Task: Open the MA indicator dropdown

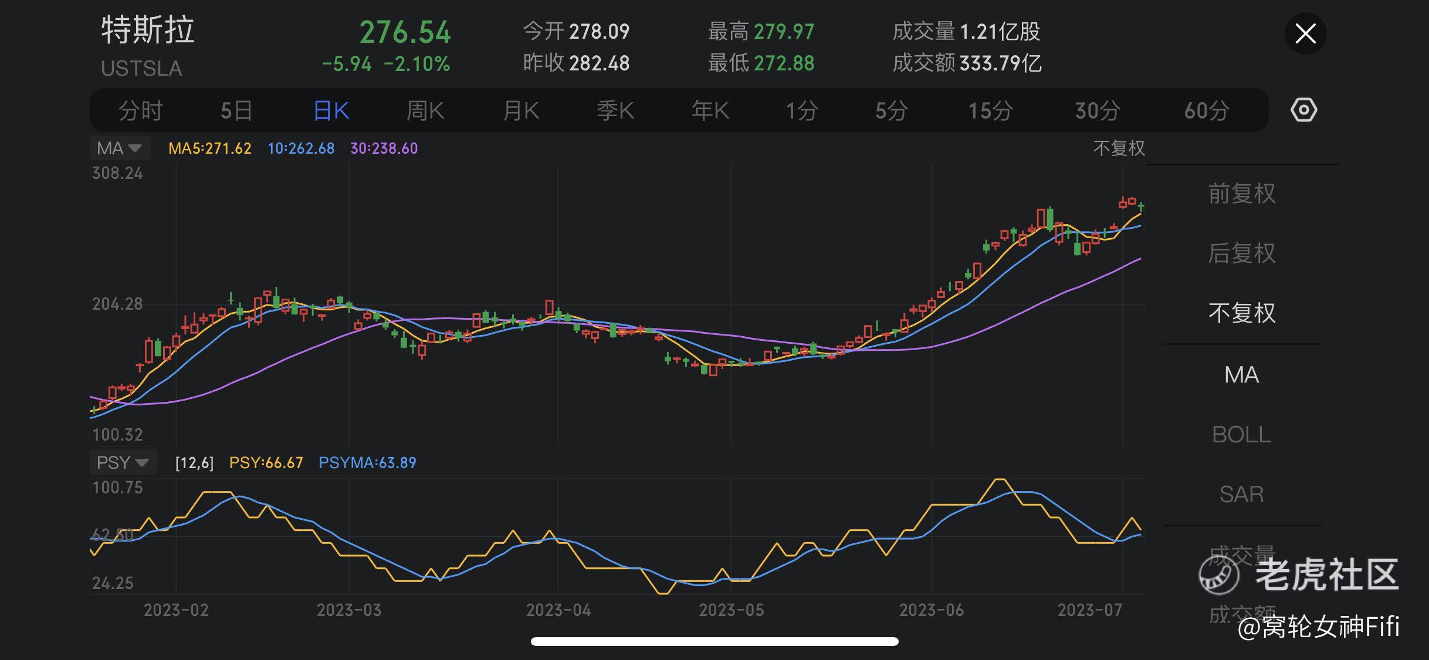Action: [x=120, y=148]
